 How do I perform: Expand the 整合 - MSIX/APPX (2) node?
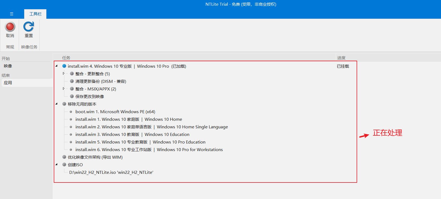[x=64, y=89]
